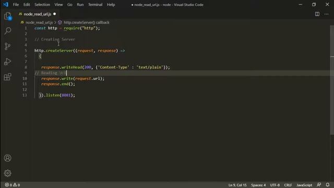Click line number 13 in gutter

tap(25, 95)
